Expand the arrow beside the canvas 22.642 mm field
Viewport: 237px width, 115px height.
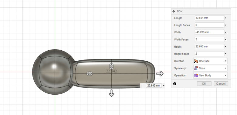tap(164, 86)
